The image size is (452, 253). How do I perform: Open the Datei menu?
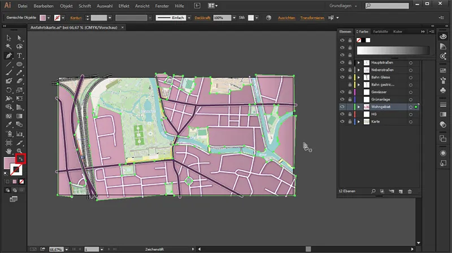point(23,6)
